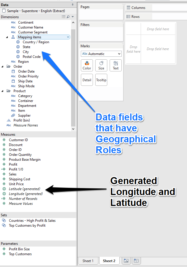This screenshot has width=187, height=267.
Task: Select the Category dimension
Action: coord(25,96)
